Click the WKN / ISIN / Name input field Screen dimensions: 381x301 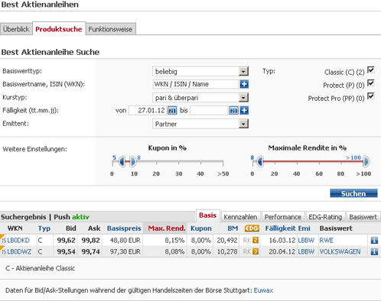(x=196, y=84)
